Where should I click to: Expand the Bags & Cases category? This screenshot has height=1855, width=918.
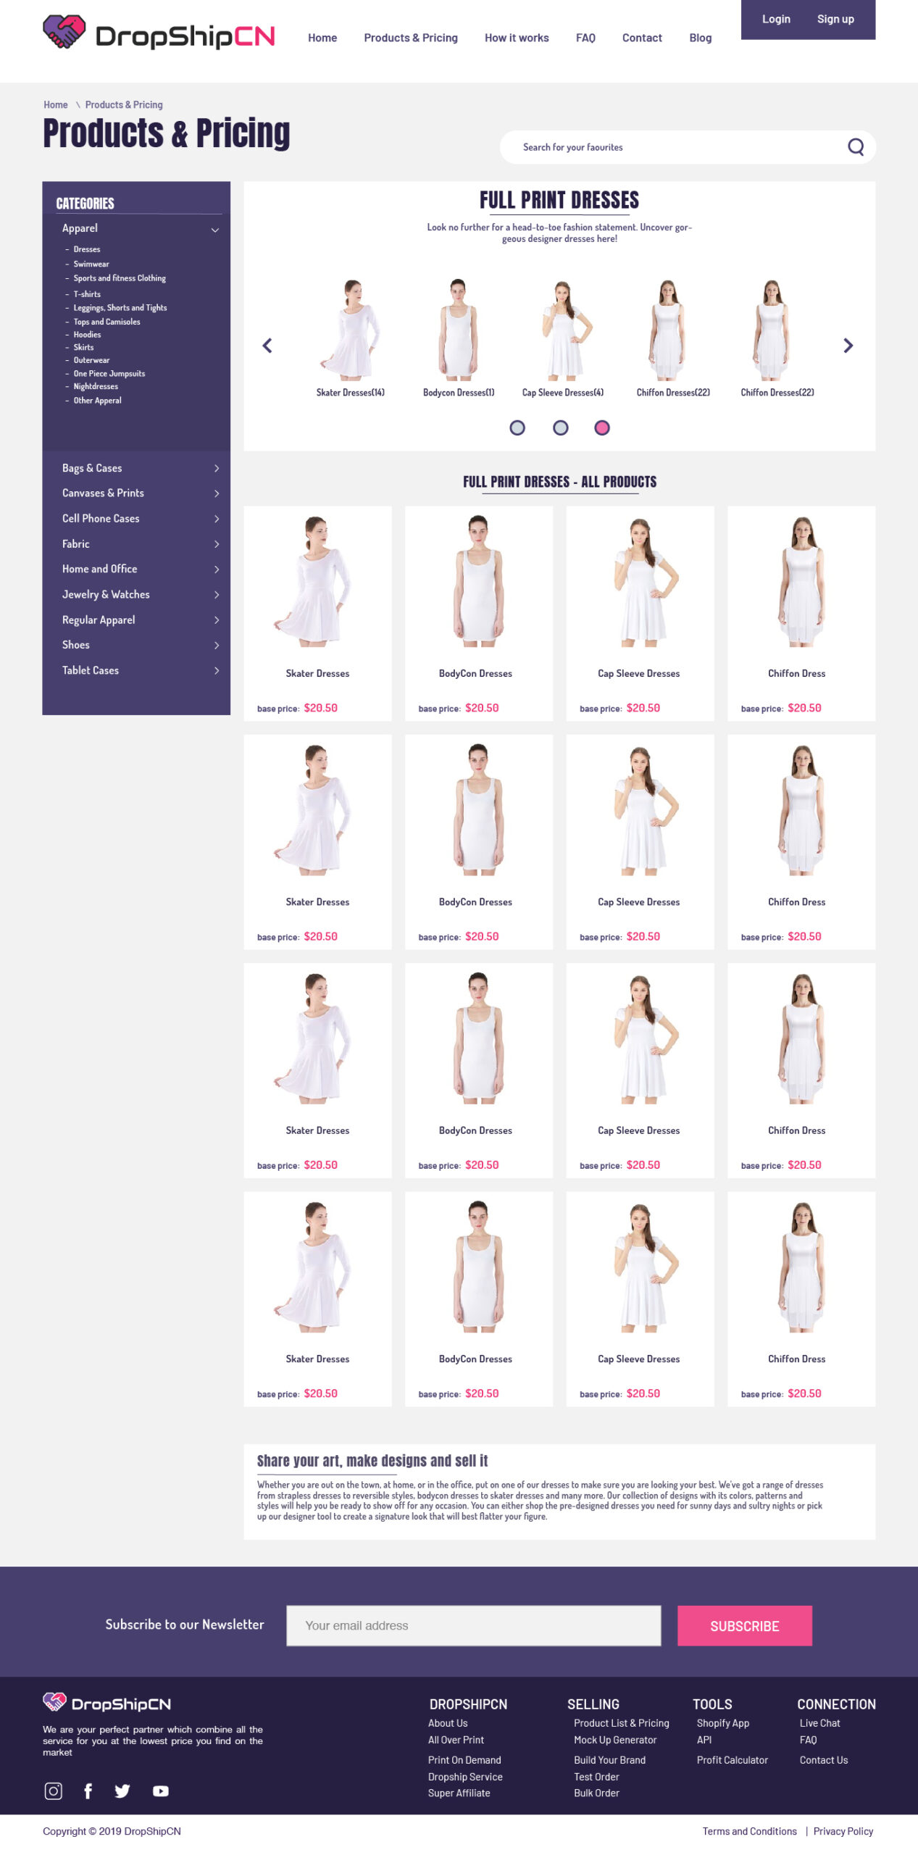pyautogui.click(x=216, y=468)
